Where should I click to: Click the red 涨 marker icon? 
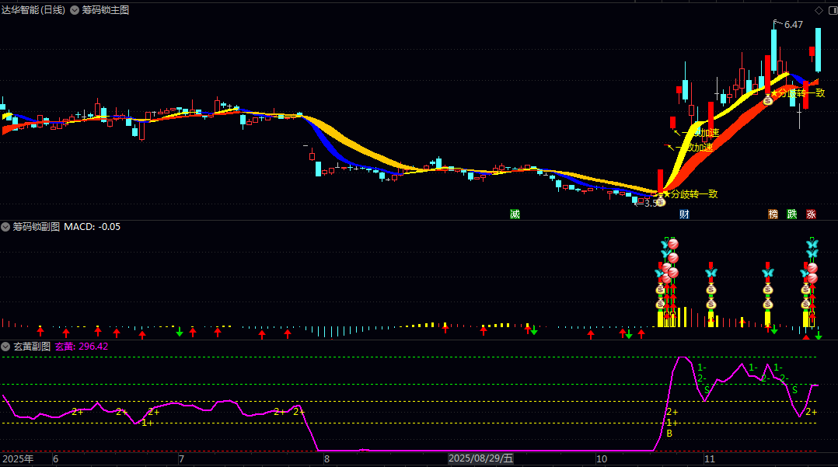coord(811,214)
